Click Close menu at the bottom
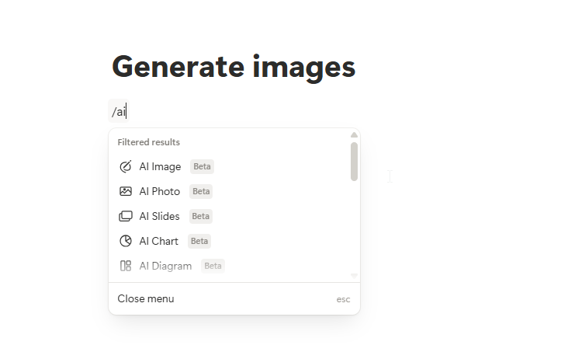Image resolution: width=561 pixels, height=359 pixels. click(x=146, y=299)
